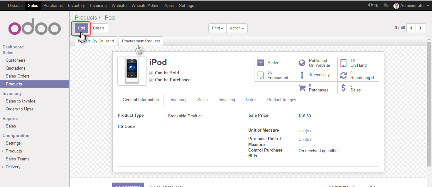Click the Procurement Request button
Screen dimensions: 432x187
coord(141,41)
